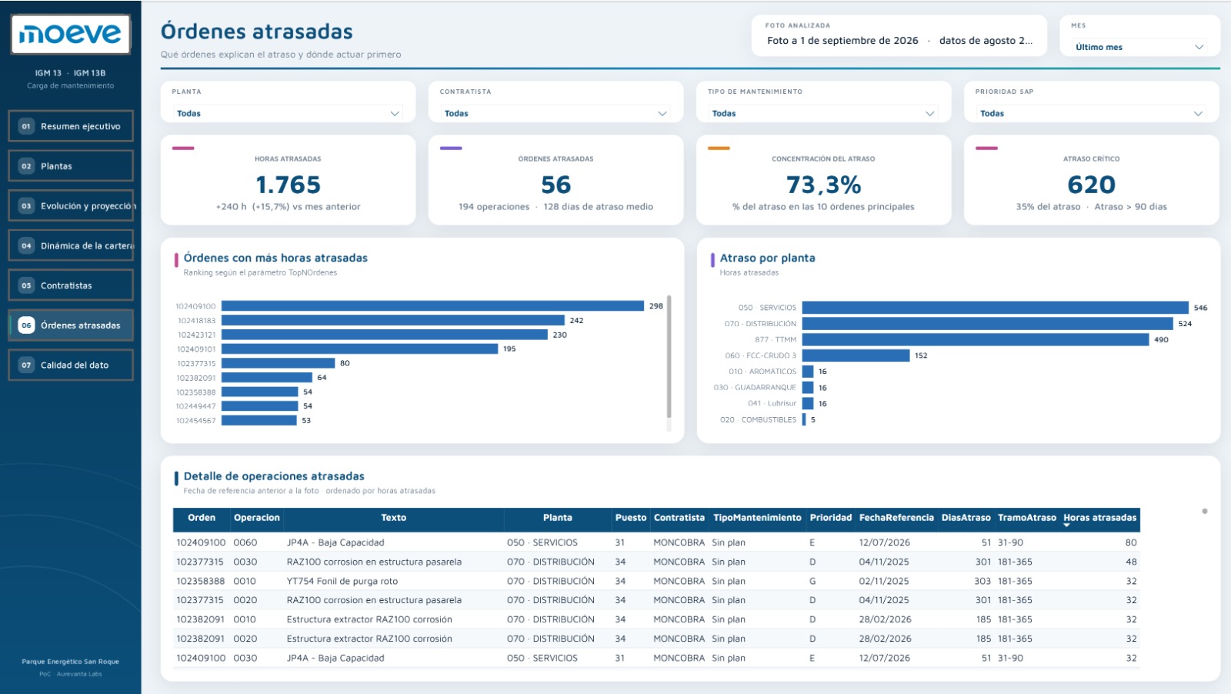Click the Orden column header
This screenshot has height=694, width=1231.
click(202, 518)
